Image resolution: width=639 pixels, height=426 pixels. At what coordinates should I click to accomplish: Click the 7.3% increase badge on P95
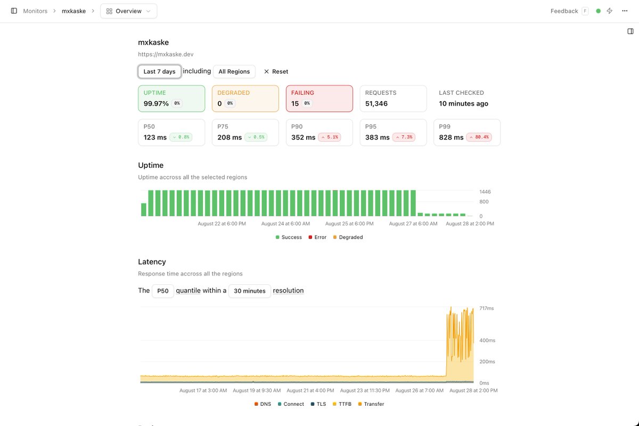click(x=403, y=137)
